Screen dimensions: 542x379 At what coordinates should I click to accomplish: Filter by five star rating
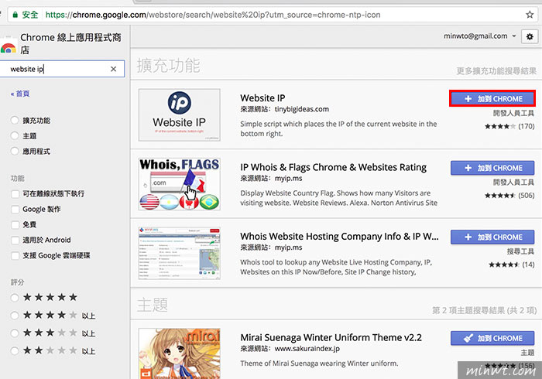click(15, 297)
